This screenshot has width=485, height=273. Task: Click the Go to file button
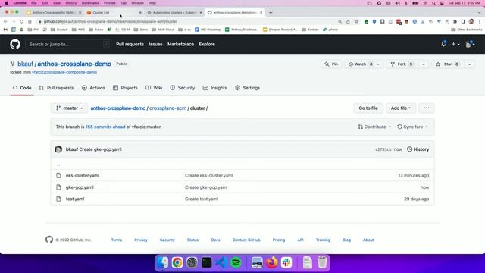point(368,108)
